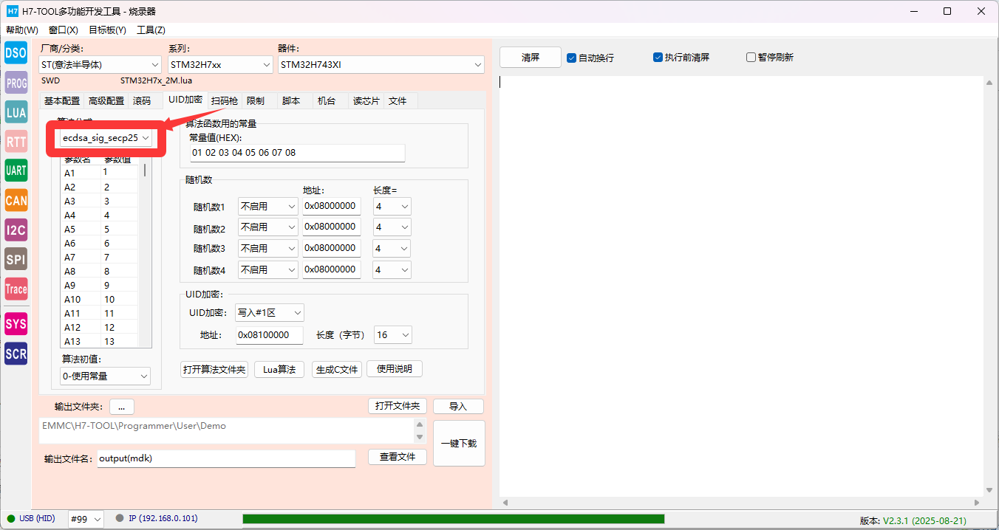Viewport: 999px width, 530px height.
Task: Switch to the 基本配置 tab
Action: coord(62,101)
